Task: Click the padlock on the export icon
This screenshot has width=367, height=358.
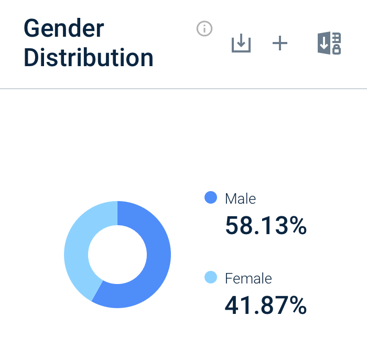Action: 337,49
